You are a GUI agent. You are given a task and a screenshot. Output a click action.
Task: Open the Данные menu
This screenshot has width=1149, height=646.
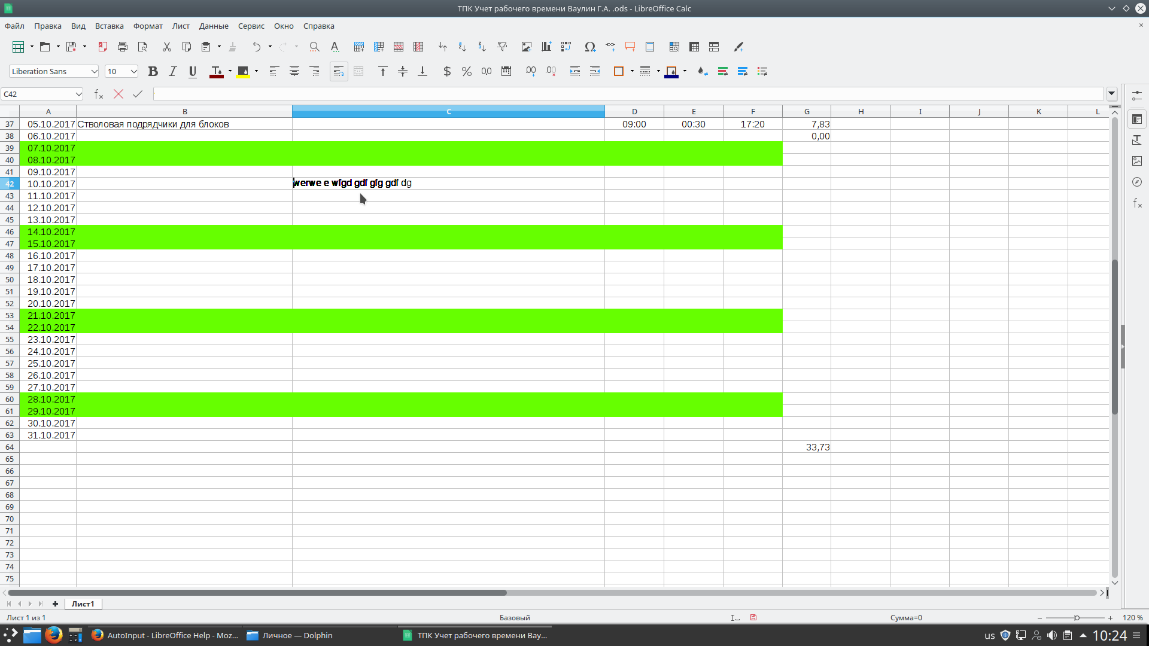(x=214, y=26)
